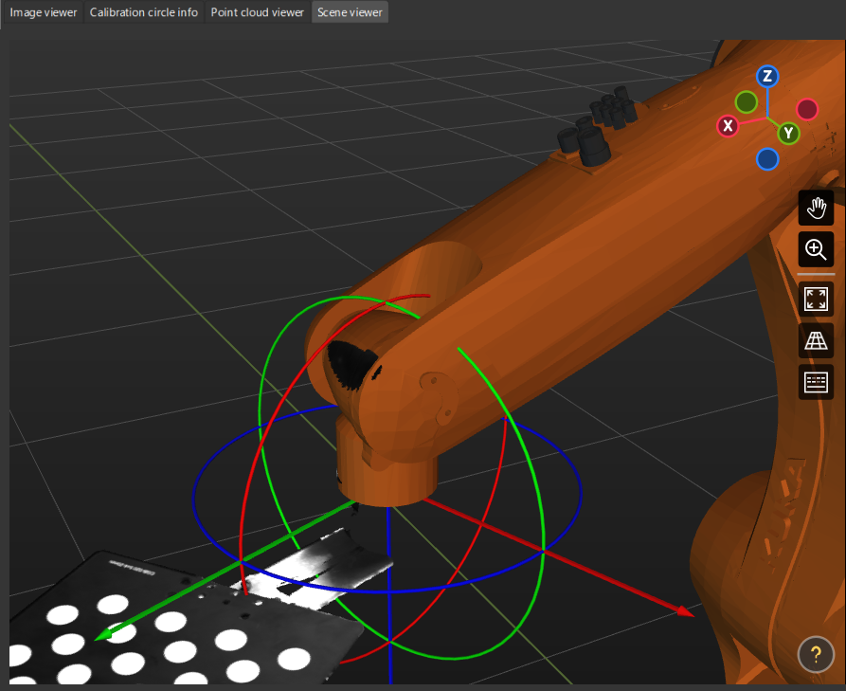Click the Y axis sphere on orientation gizmo
The width and height of the screenshot is (846, 691).
(788, 133)
